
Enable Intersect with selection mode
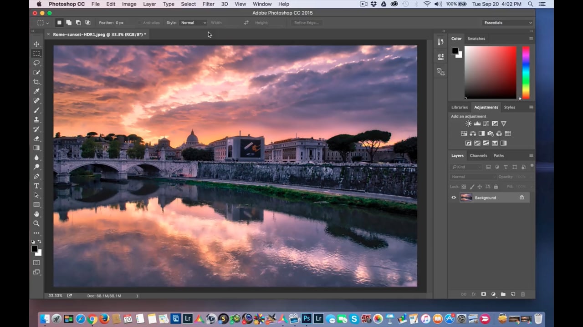coord(88,23)
